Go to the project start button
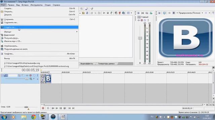Image resolution: width=215 pixels, height=120 pixels. coord(70,108)
